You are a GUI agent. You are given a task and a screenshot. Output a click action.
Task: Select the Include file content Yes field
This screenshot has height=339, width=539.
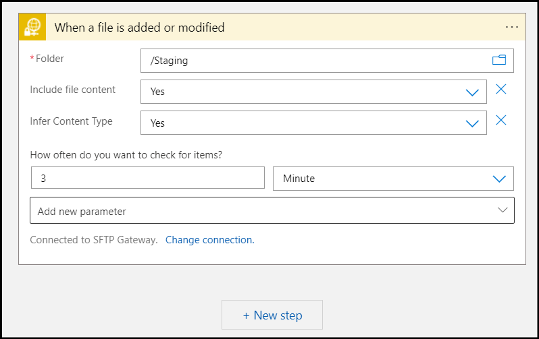313,92
